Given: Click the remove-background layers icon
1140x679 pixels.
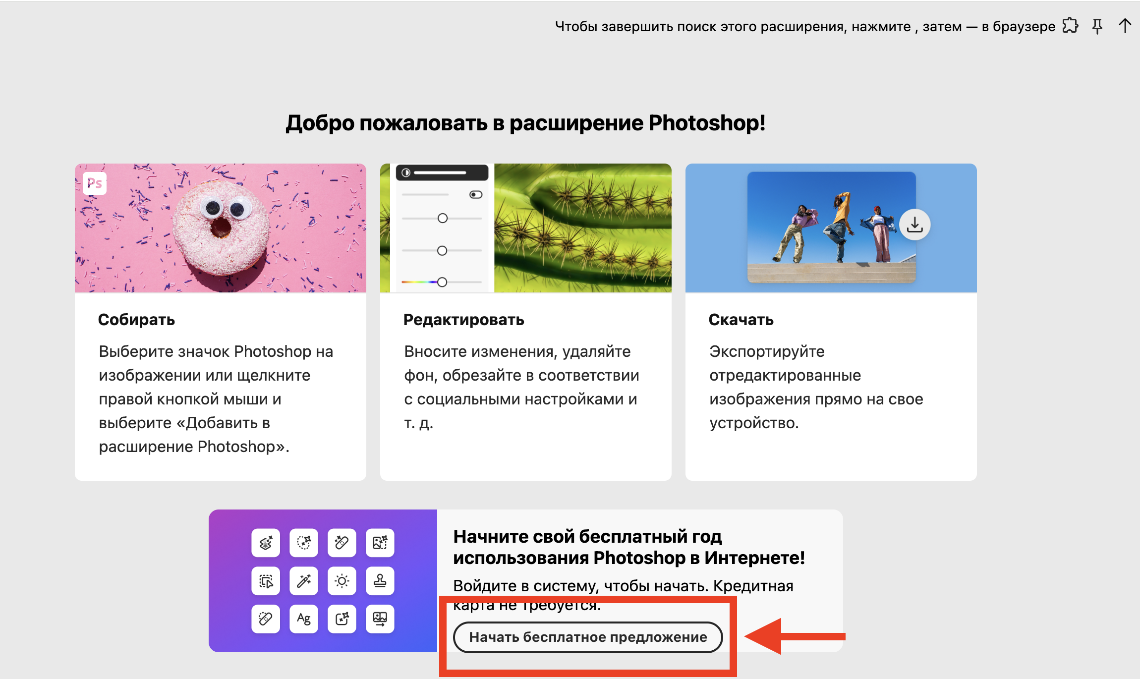Looking at the screenshot, I should tap(265, 543).
